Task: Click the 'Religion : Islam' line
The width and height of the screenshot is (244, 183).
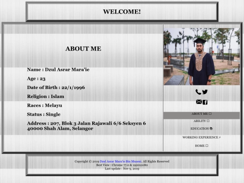Action: pyautogui.click(x=46, y=97)
